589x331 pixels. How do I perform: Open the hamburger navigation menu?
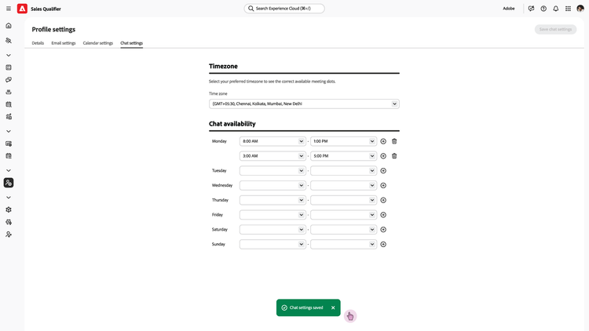click(9, 9)
